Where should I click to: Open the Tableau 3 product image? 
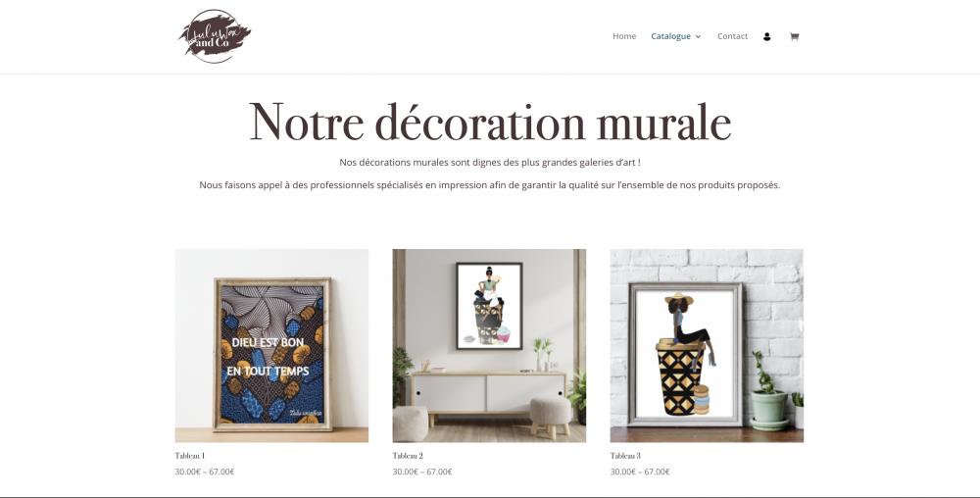click(x=707, y=345)
